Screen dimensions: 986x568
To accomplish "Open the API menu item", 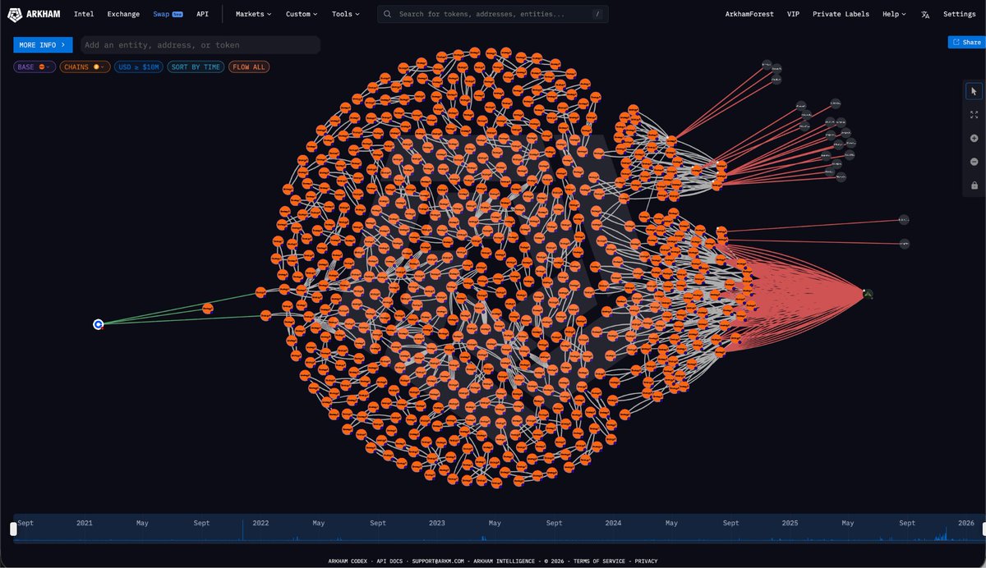I will point(202,14).
